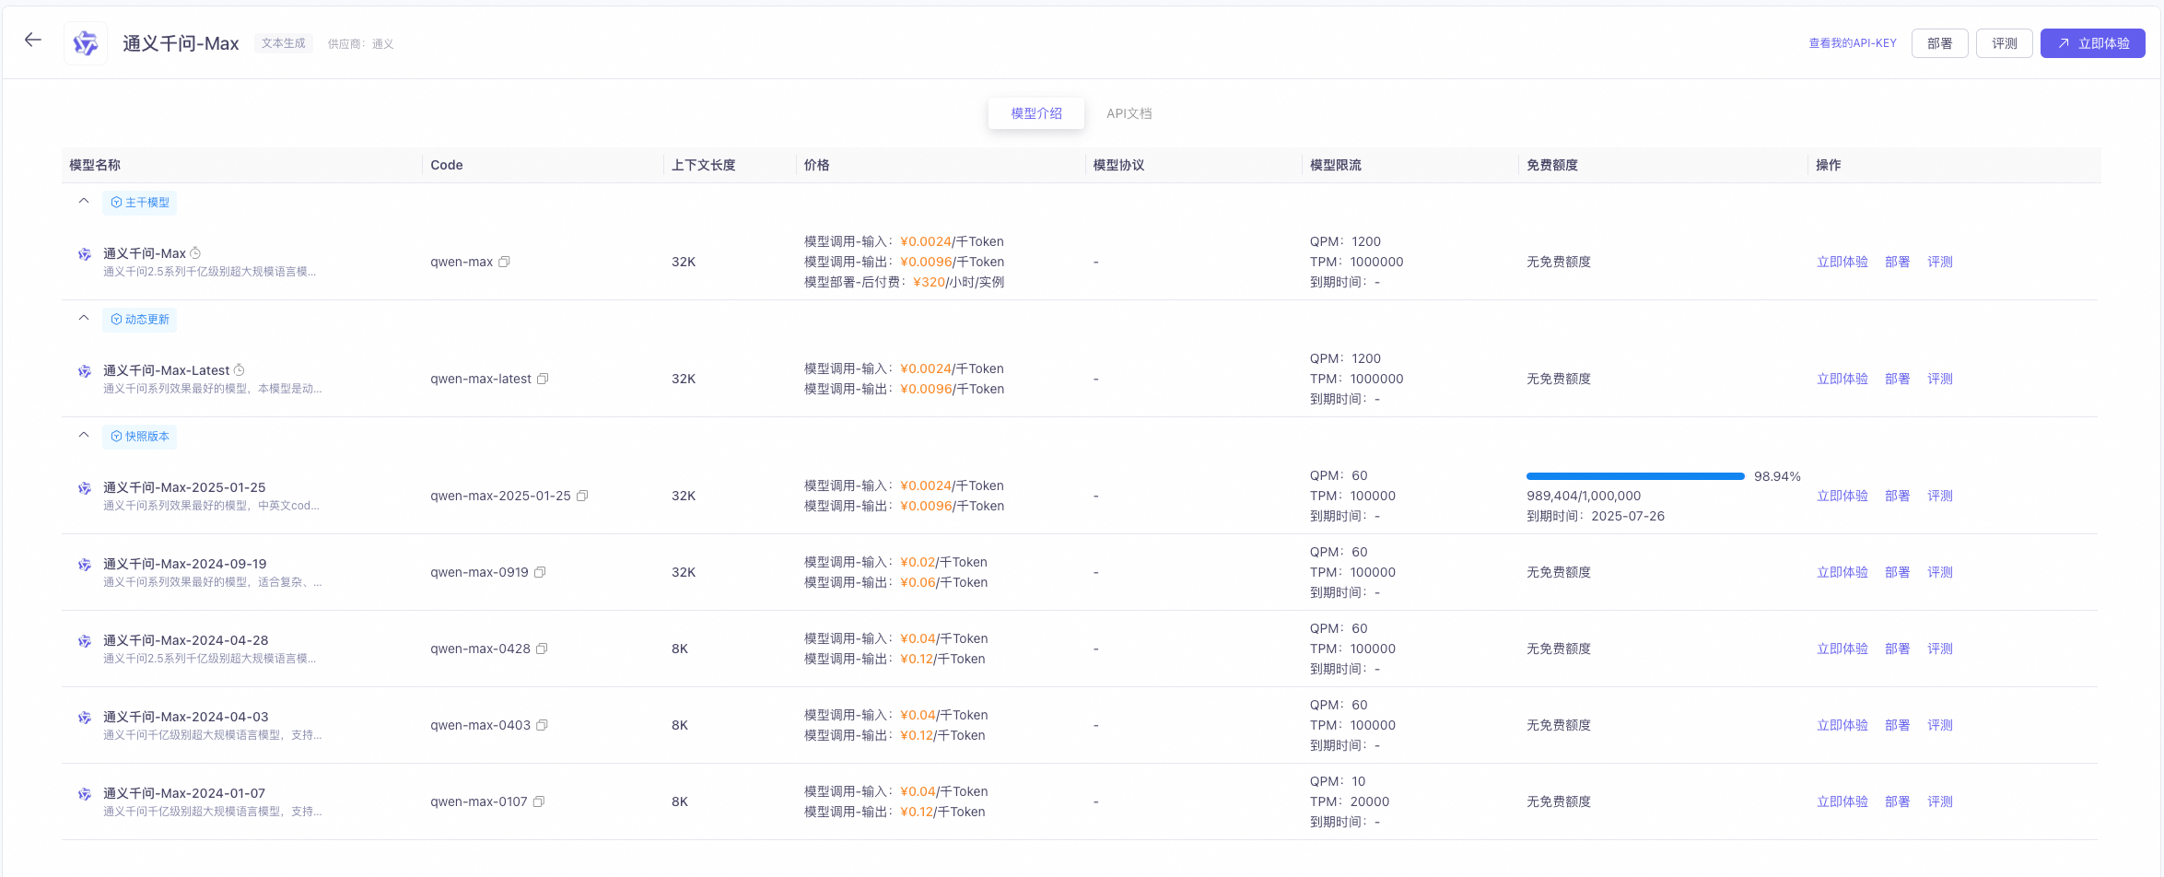Screen dimensions: 2164x877
Task: Click 部署 in the qwen-max-0403 row
Action: pyautogui.click(x=1898, y=725)
